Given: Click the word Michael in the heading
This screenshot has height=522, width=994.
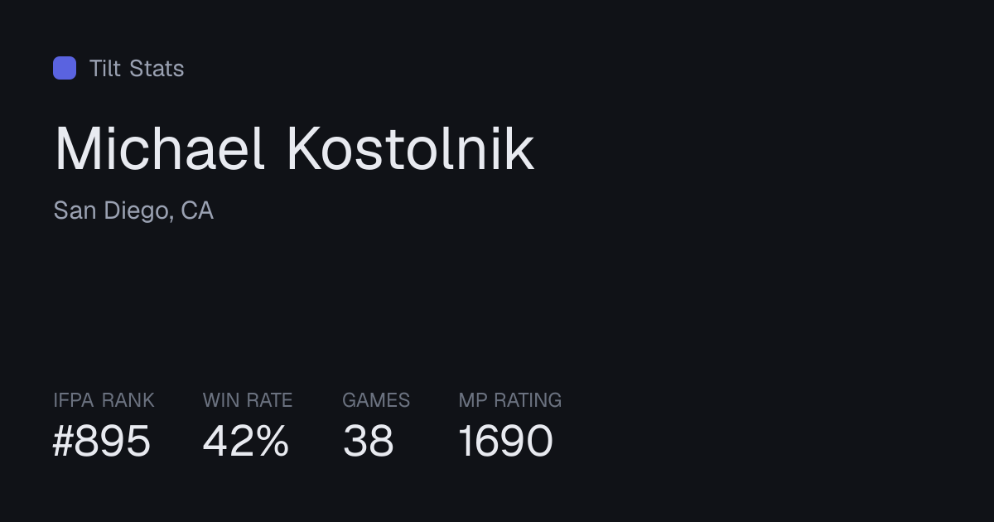Looking at the screenshot, I should click(x=160, y=149).
